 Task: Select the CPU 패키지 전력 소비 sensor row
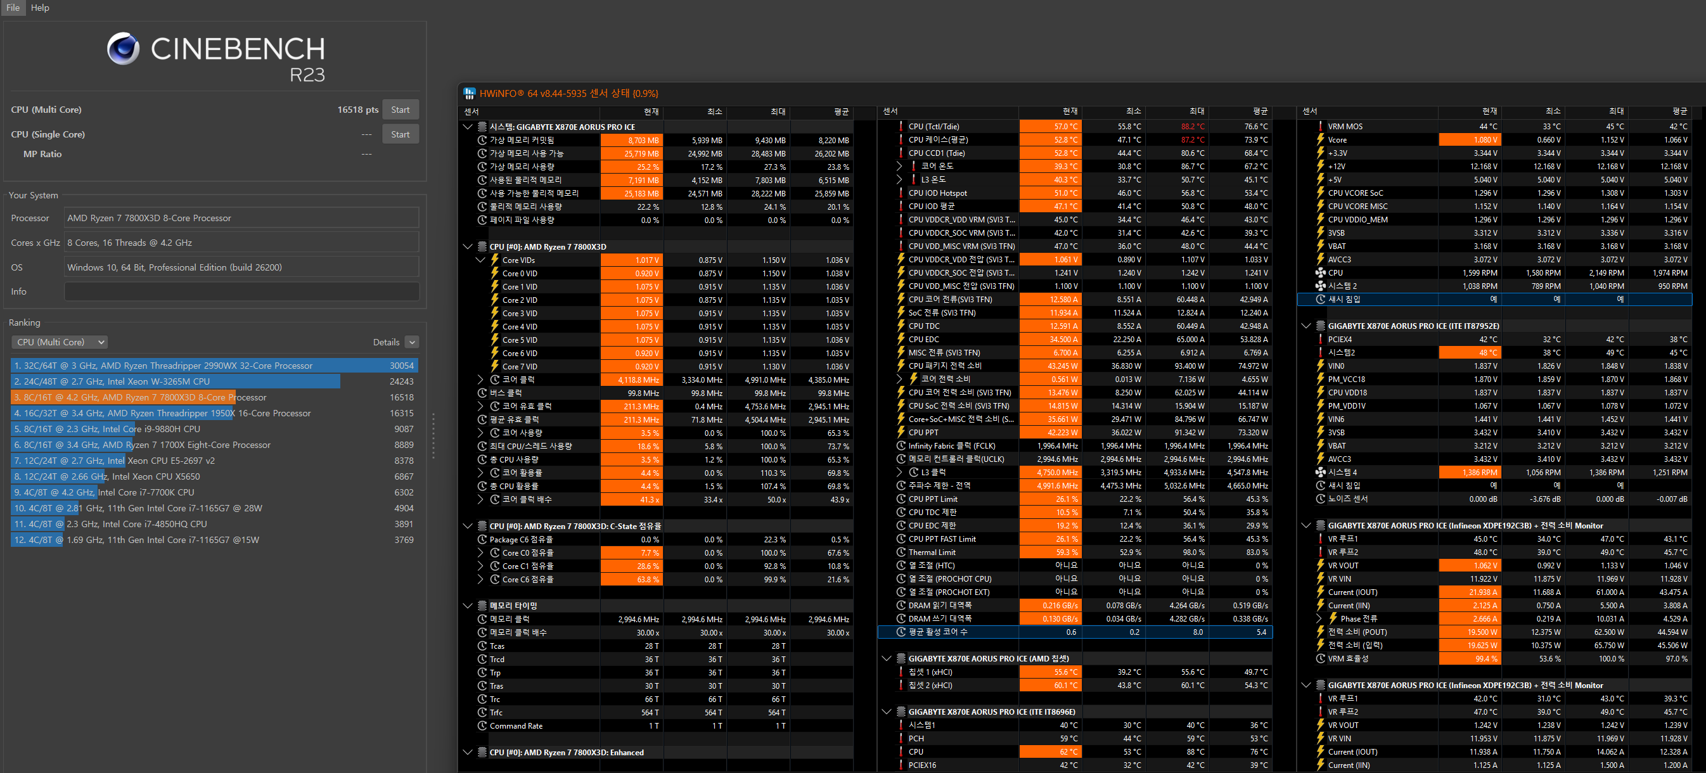pos(1075,366)
